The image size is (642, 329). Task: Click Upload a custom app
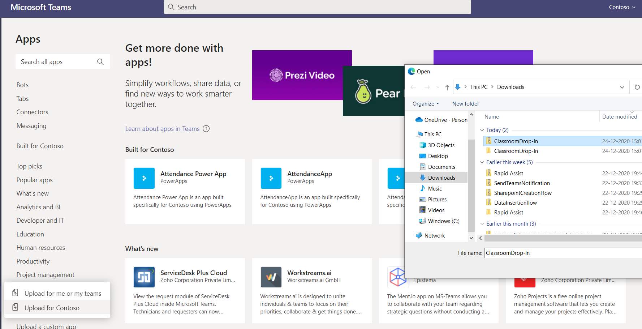(46, 326)
